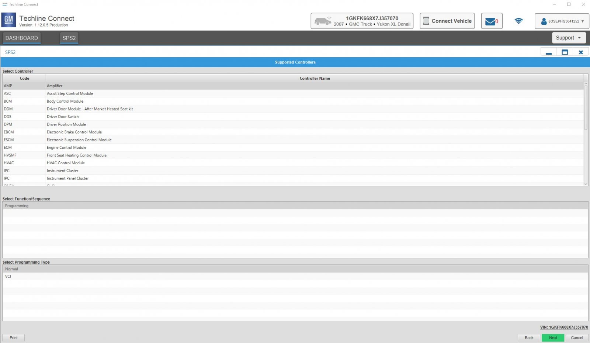Click the Controller Name column header

tap(315, 78)
